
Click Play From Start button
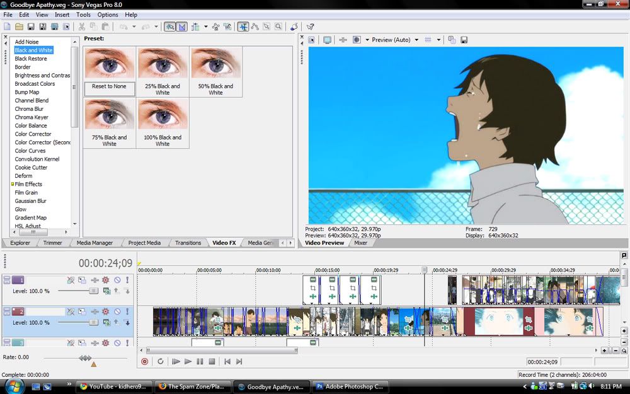pos(176,361)
